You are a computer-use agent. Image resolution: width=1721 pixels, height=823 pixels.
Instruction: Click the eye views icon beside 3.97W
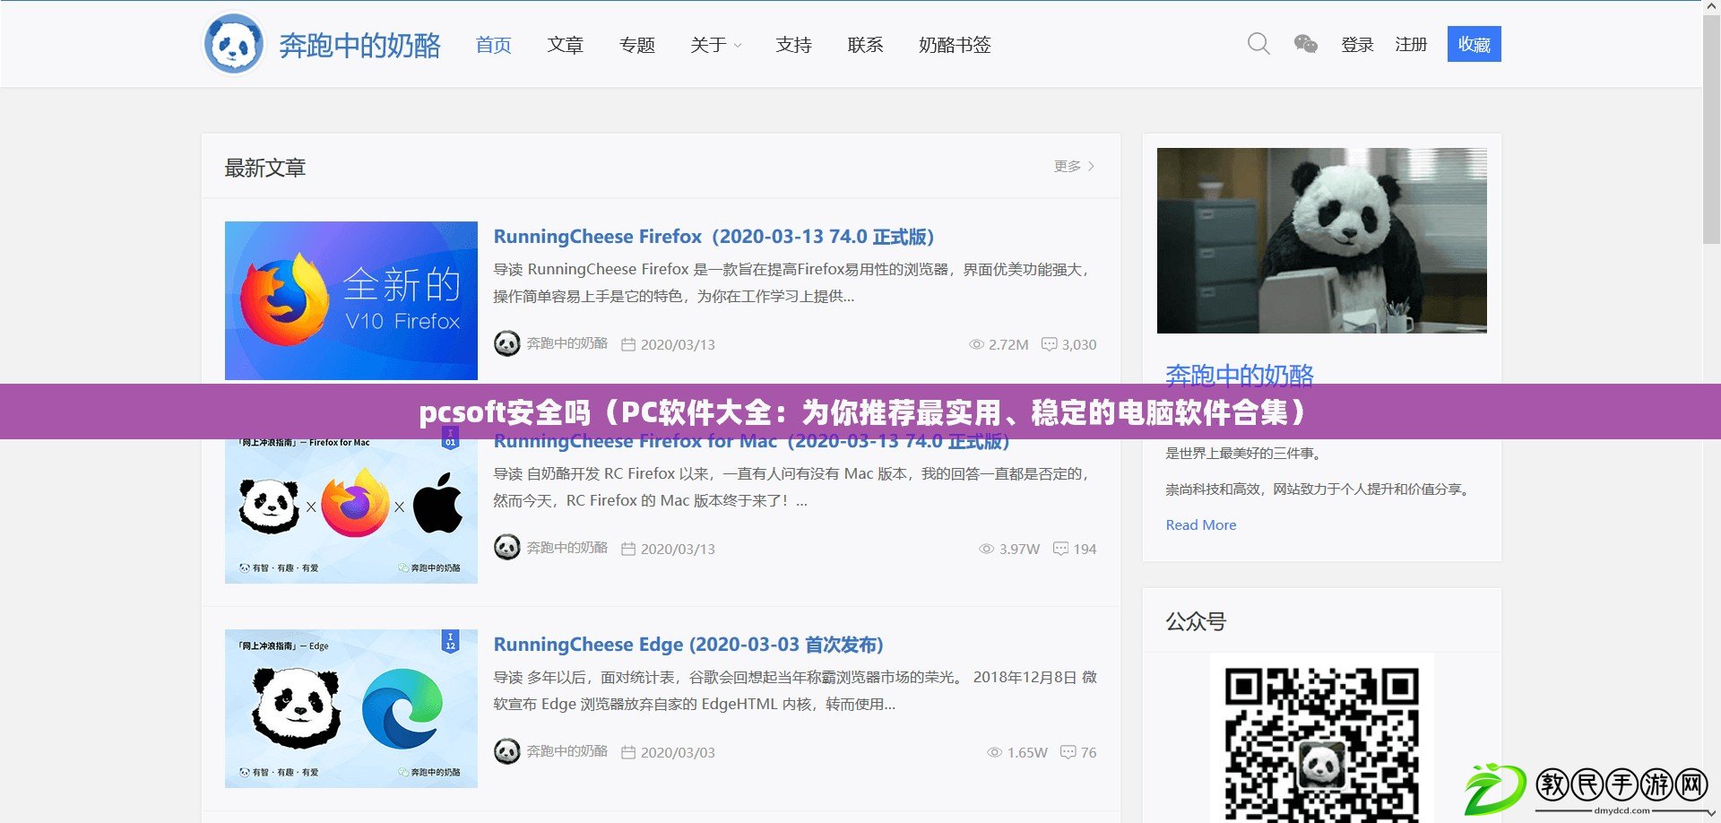tap(987, 549)
